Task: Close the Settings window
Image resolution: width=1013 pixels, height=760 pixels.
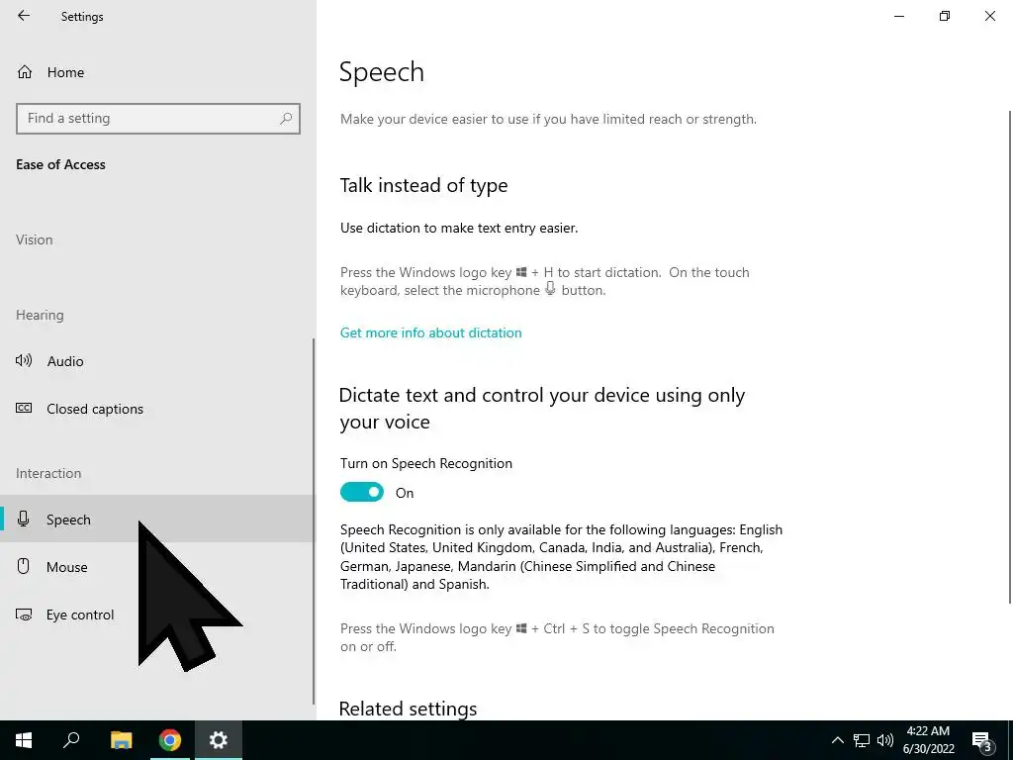Action: tap(989, 16)
